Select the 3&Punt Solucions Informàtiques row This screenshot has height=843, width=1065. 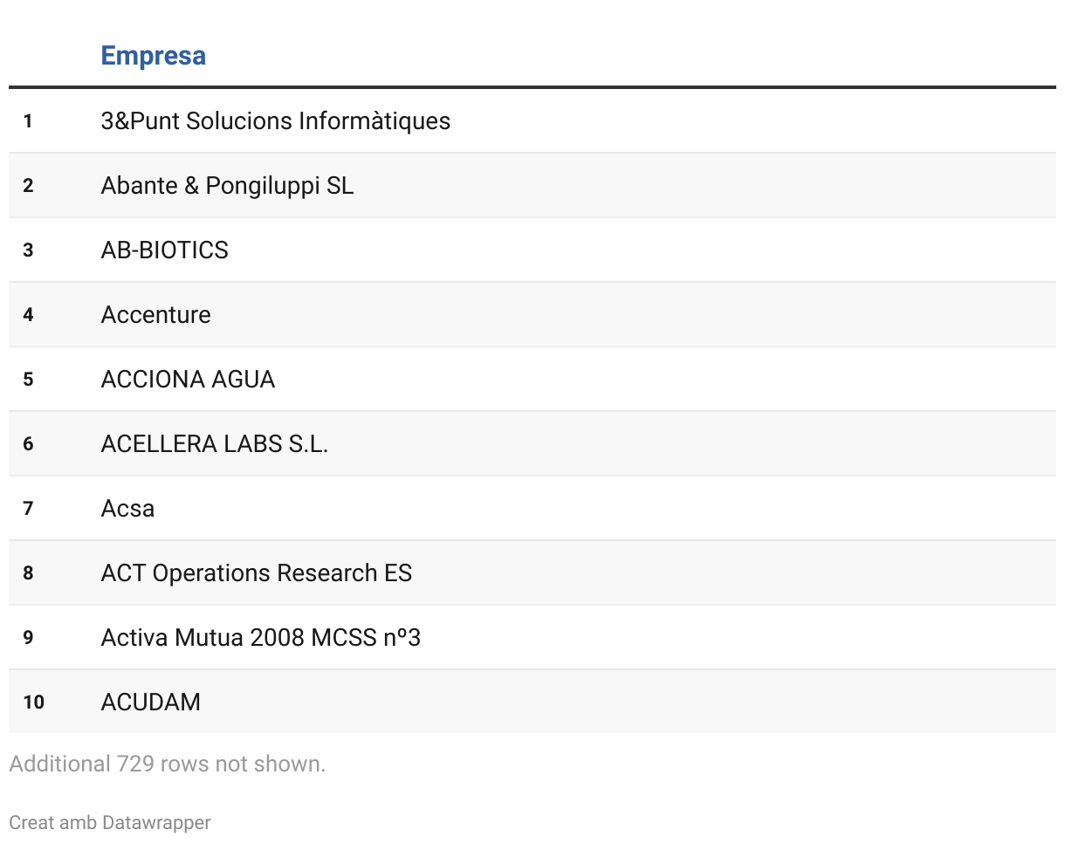tap(532, 120)
